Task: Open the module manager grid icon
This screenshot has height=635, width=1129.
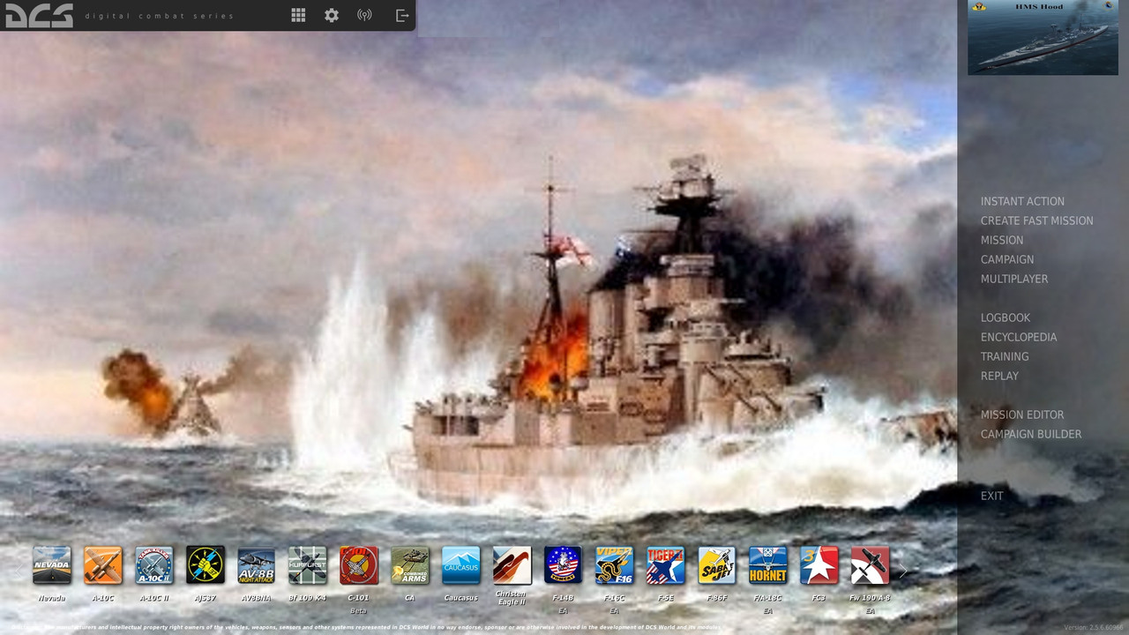Action: [298, 15]
